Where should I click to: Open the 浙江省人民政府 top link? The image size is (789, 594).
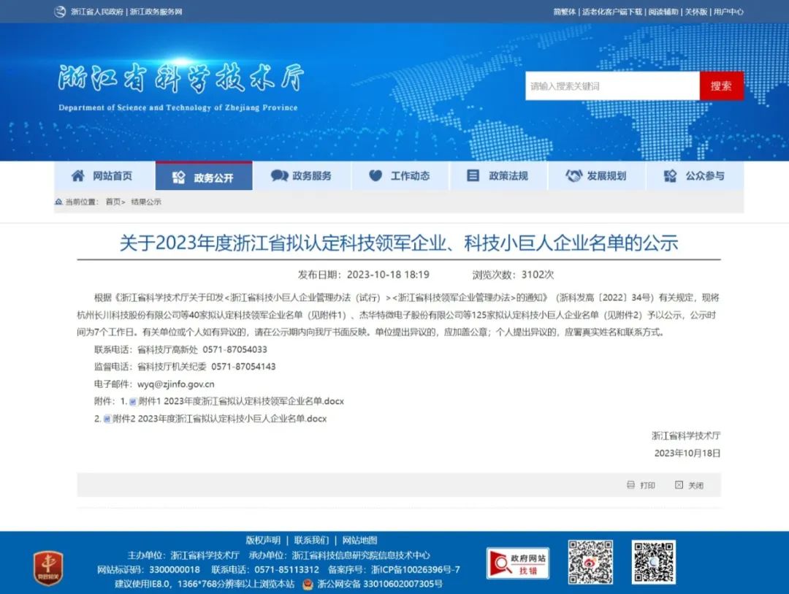96,12
